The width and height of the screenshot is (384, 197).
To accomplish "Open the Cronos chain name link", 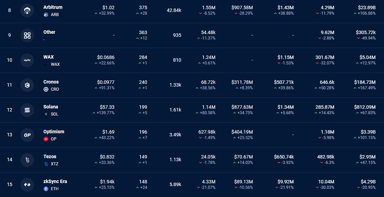I will pos(51,82).
